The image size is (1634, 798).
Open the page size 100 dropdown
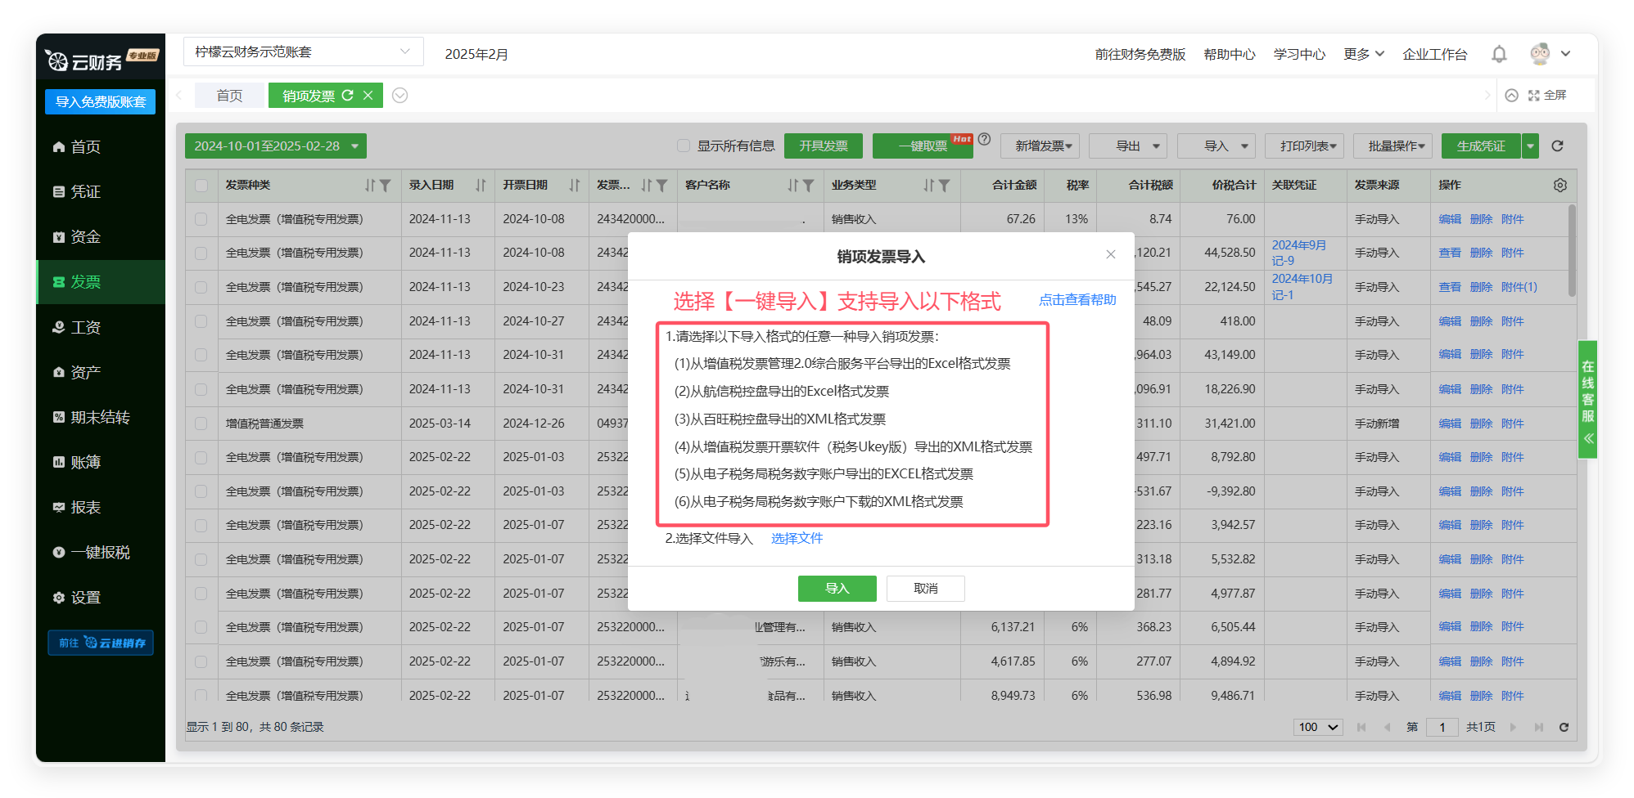(x=1318, y=727)
